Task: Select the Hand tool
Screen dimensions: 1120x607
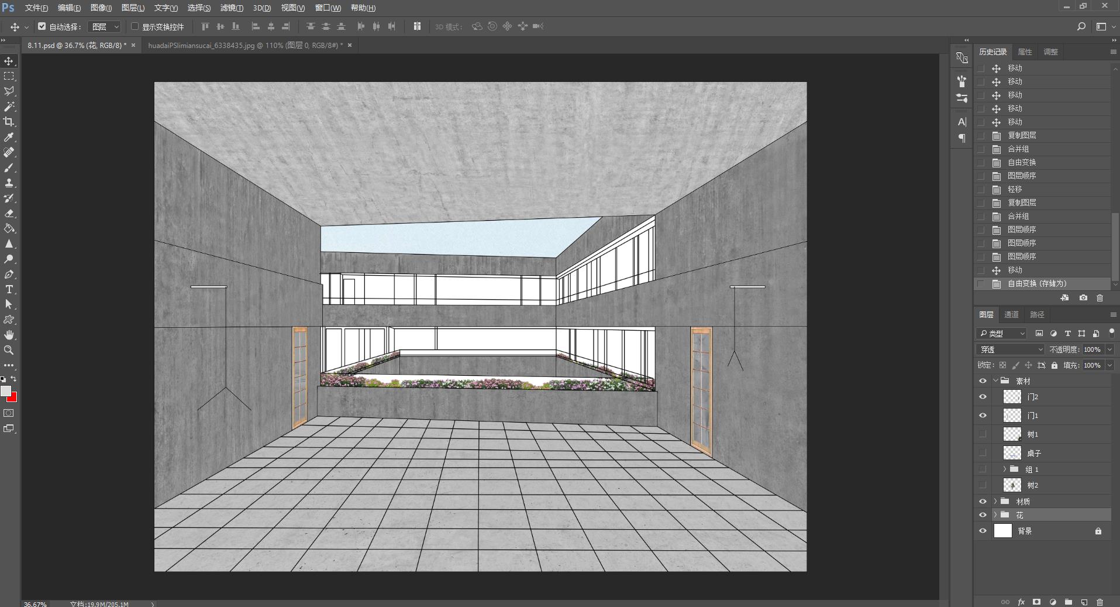Action: (9, 335)
